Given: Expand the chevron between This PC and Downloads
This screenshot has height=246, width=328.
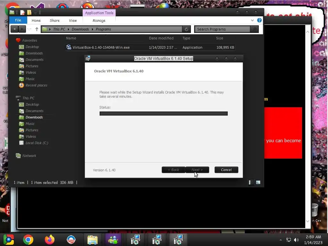Looking at the screenshot, I should (x=69, y=29).
